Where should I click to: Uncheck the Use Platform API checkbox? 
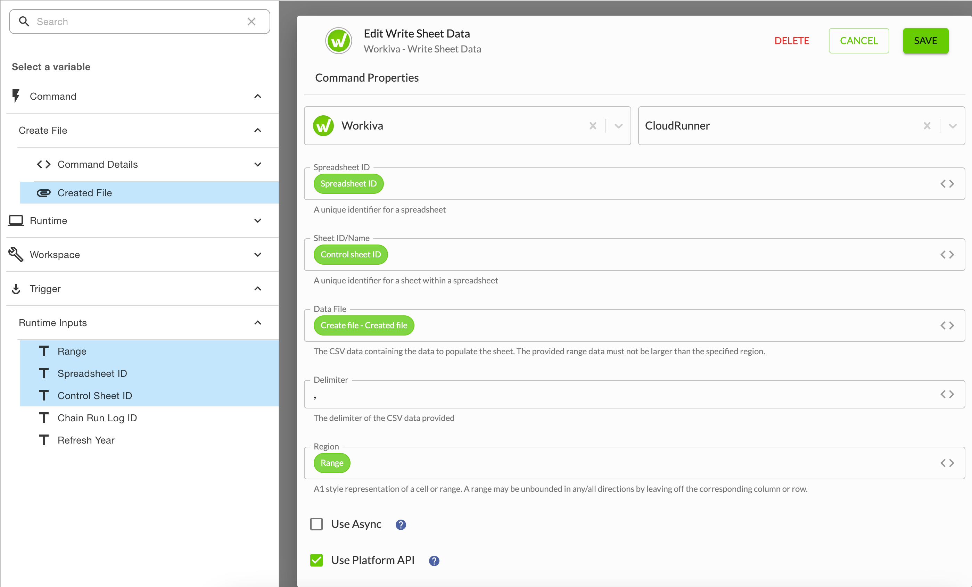316,560
